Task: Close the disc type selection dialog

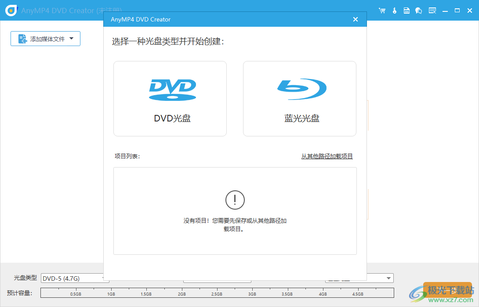Action: pos(356,19)
